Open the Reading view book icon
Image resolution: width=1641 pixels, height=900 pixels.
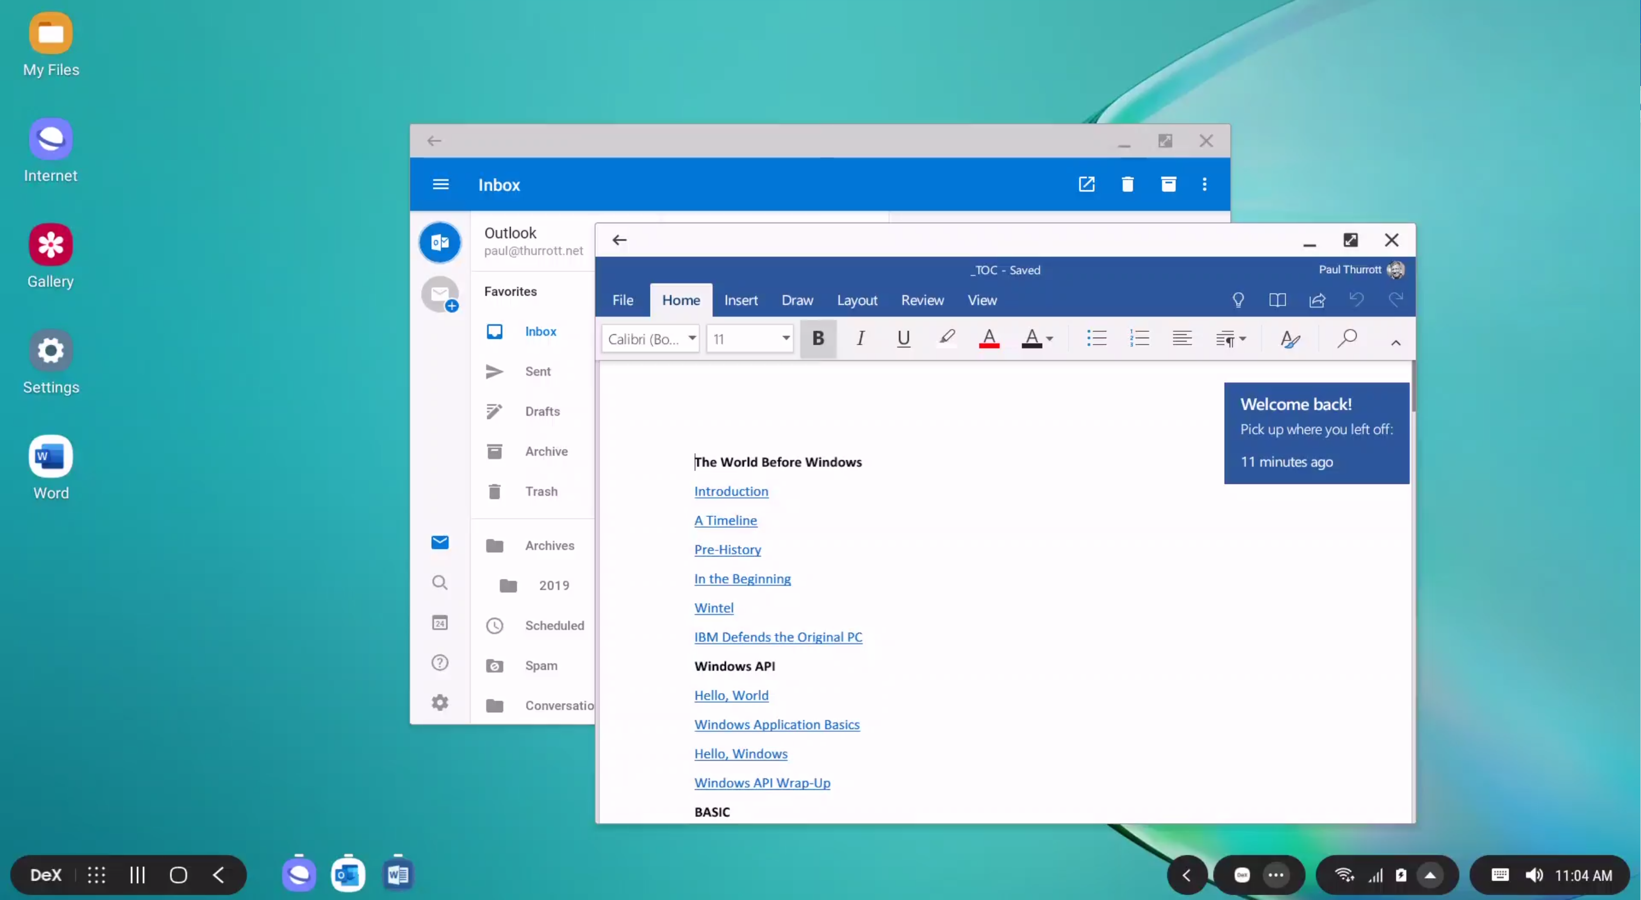click(x=1277, y=300)
